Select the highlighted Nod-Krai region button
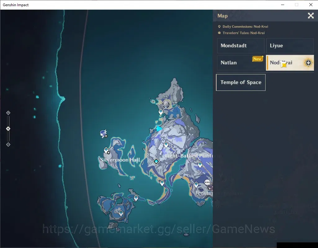Viewport: 318px width, 248px height. point(290,63)
